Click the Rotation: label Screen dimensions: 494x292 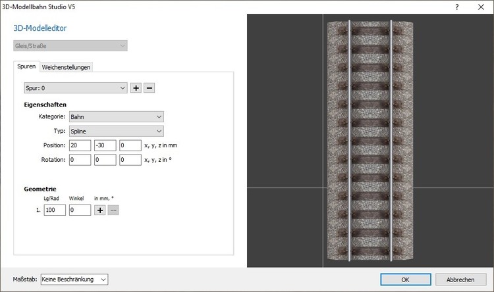coord(53,160)
